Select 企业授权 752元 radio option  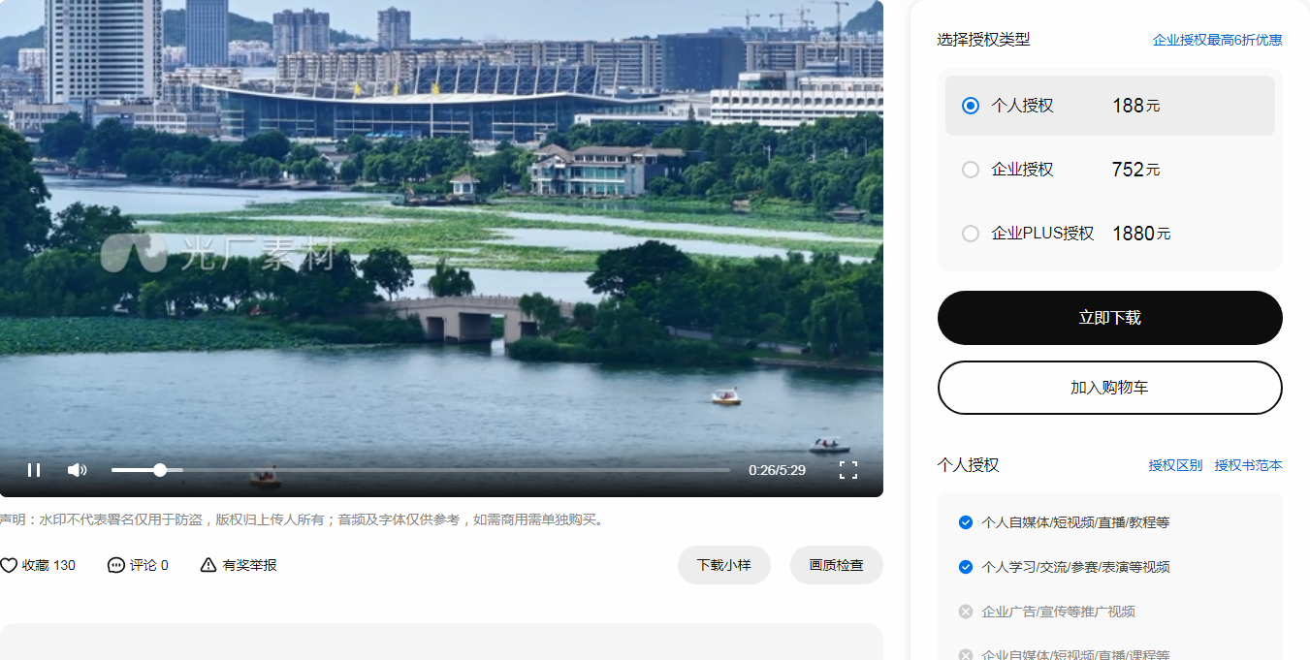click(x=971, y=170)
